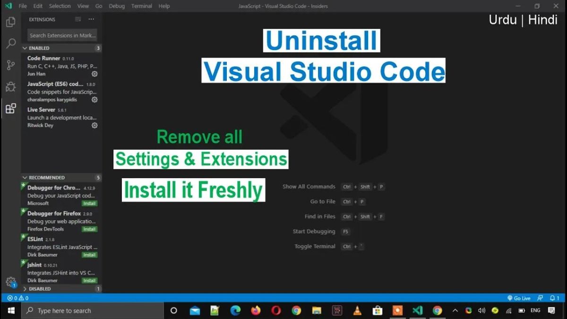Image resolution: width=567 pixels, height=319 pixels.
Task: Select Live Server extension entry
Action: (x=61, y=117)
